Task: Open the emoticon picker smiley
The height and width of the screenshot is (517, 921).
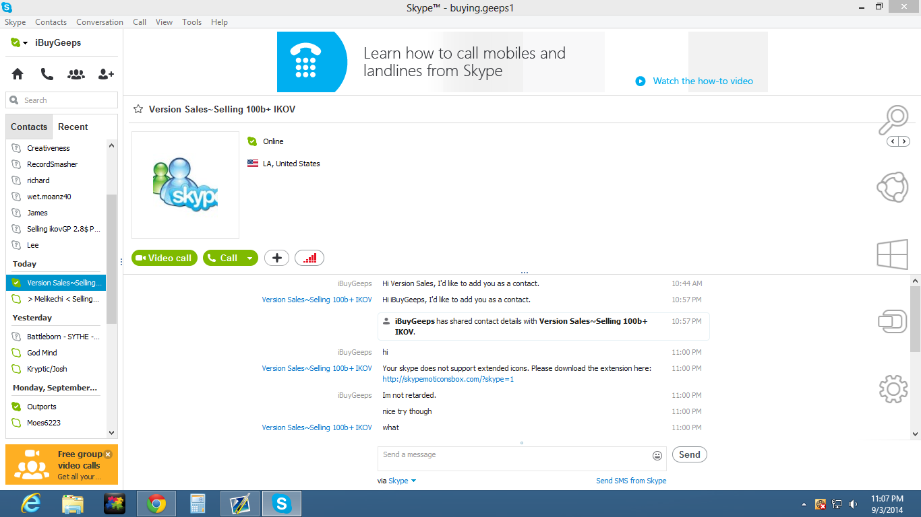Action: coord(657,456)
